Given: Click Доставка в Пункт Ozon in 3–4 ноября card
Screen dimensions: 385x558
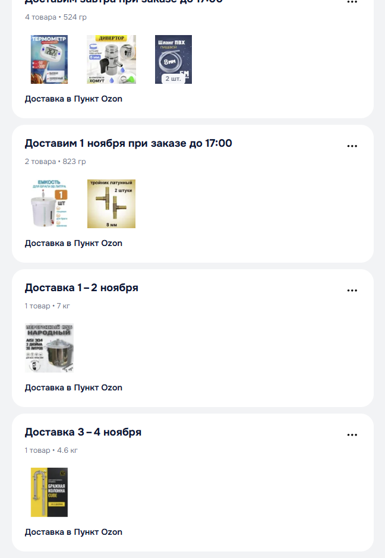Looking at the screenshot, I should coord(73,532).
